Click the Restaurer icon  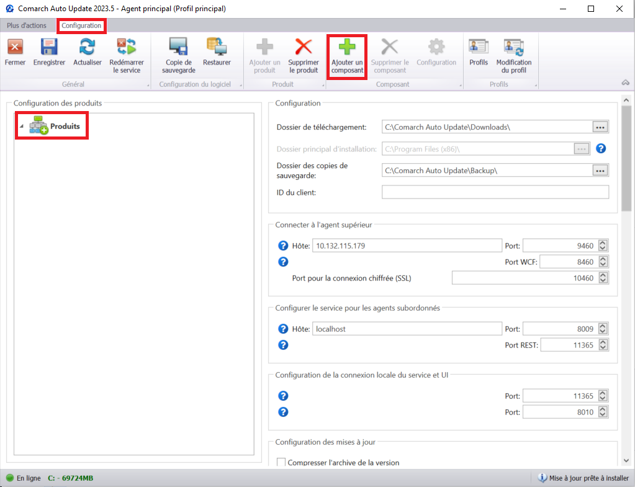pos(217,47)
